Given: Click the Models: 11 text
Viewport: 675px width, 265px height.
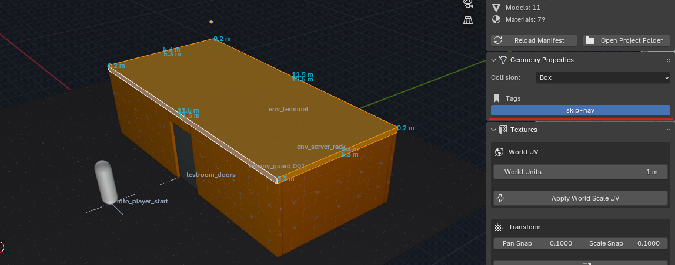Looking at the screenshot, I should (x=523, y=7).
